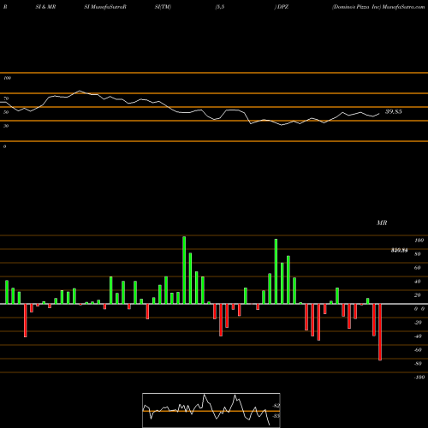
Task: Click the 30 label on the RSI axis
Action: (6, 126)
